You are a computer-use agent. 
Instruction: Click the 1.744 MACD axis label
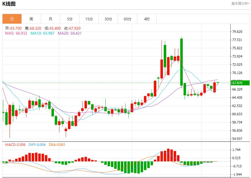point(236,150)
